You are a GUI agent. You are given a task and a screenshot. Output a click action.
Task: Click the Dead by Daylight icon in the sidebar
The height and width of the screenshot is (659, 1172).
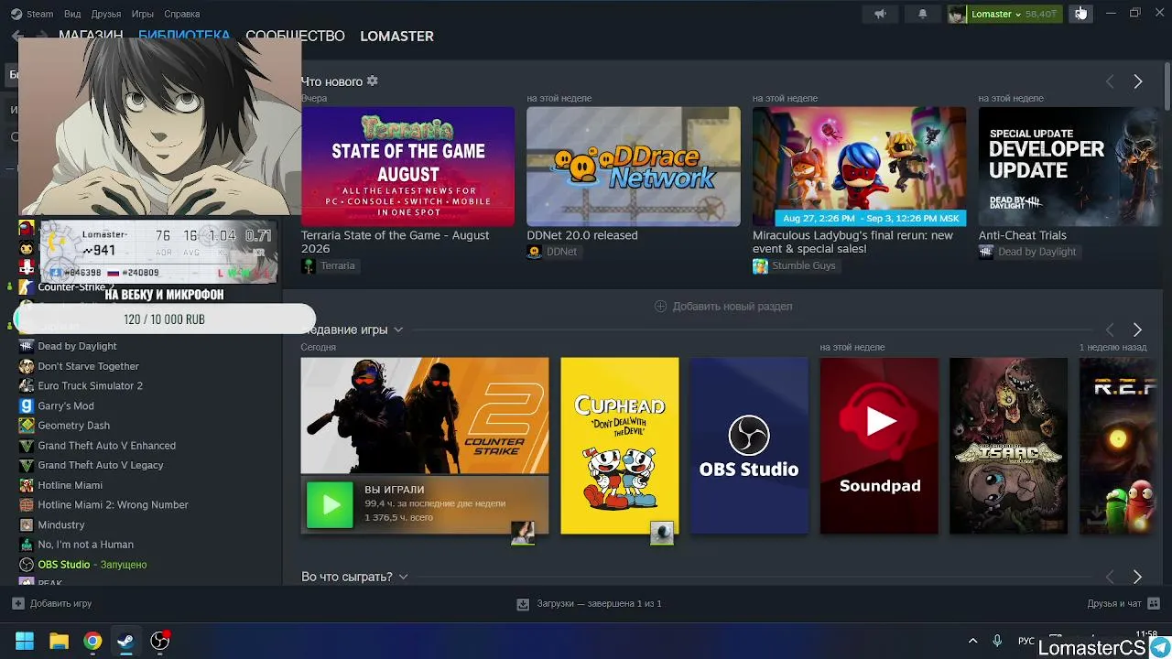27,346
